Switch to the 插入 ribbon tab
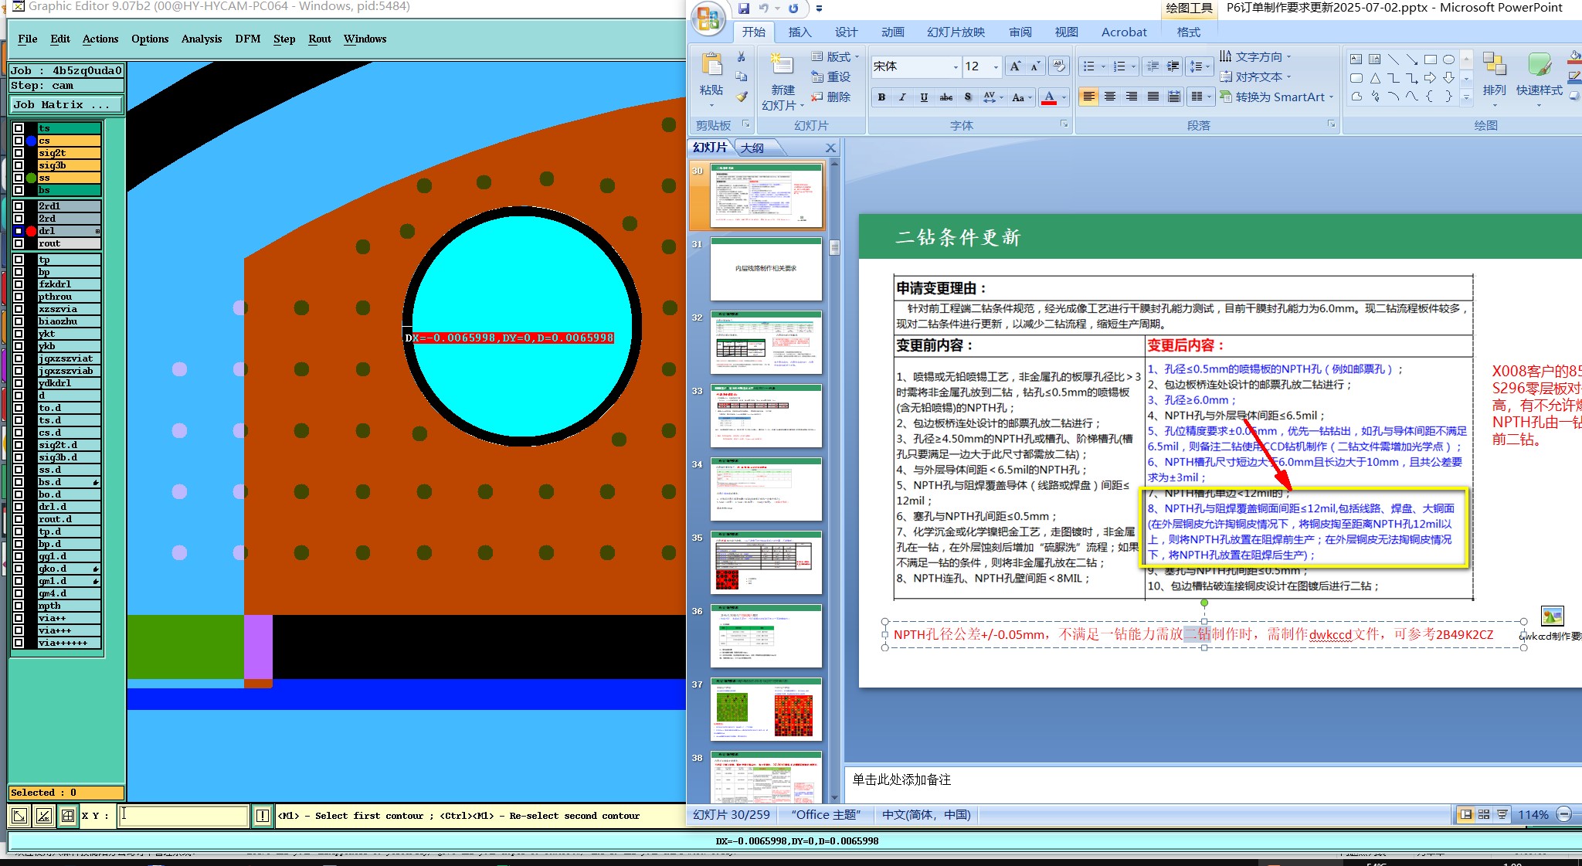 pos(799,32)
